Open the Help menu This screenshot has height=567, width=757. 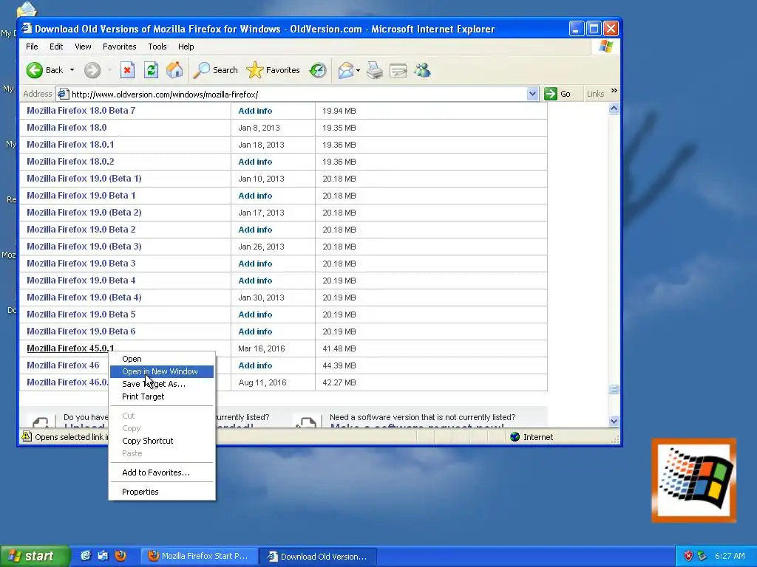[x=186, y=47]
